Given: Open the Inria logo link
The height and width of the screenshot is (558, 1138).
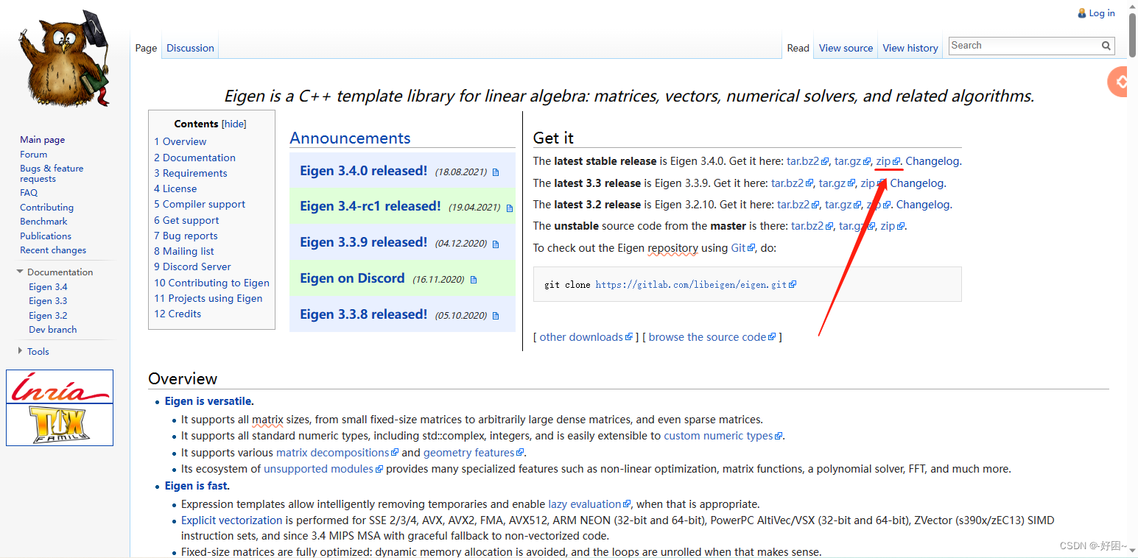Looking at the screenshot, I should (60, 387).
